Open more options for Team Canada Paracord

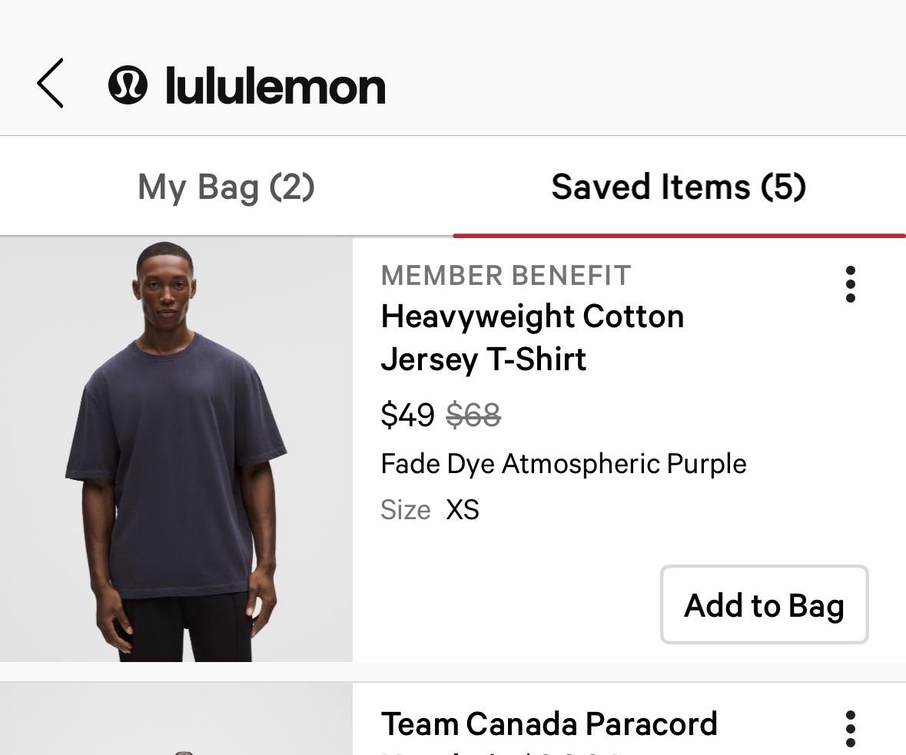point(850,728)
